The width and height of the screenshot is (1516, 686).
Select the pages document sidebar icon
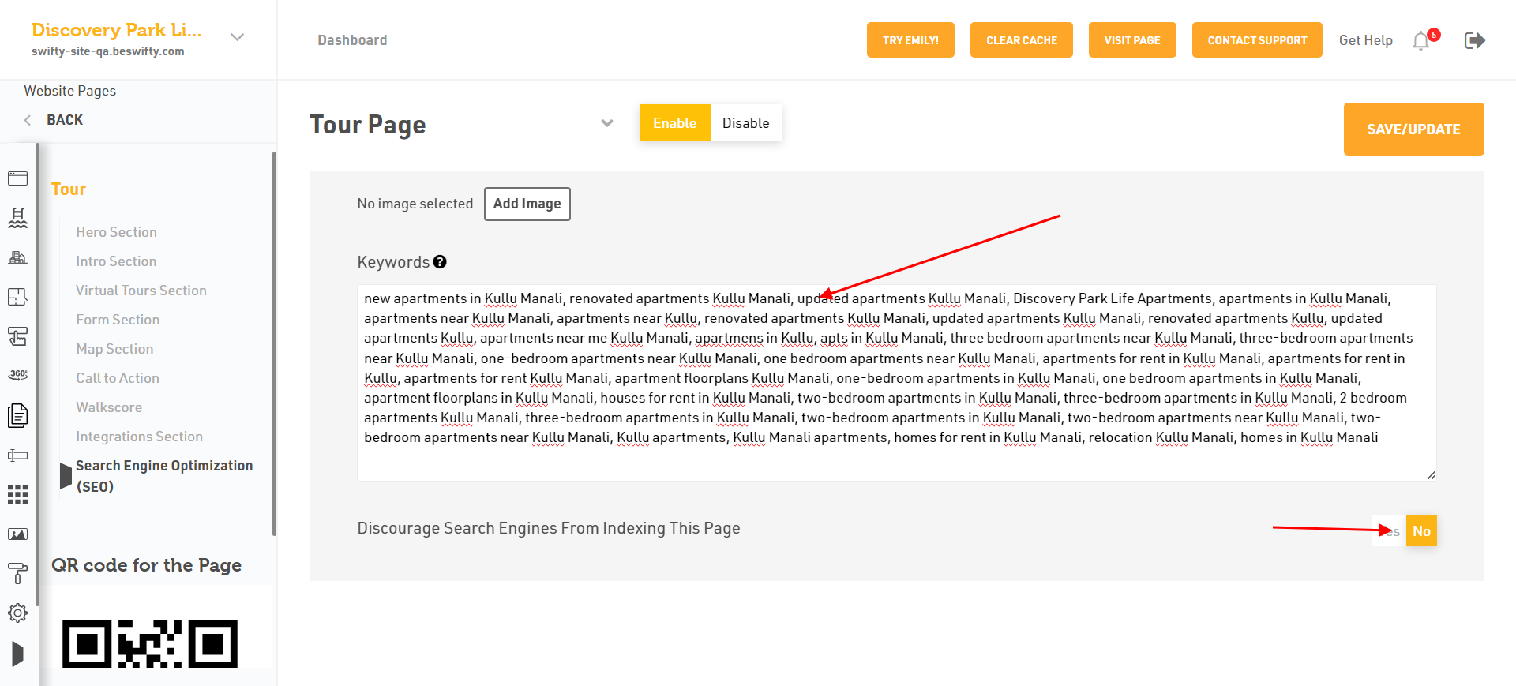[17, 415]
